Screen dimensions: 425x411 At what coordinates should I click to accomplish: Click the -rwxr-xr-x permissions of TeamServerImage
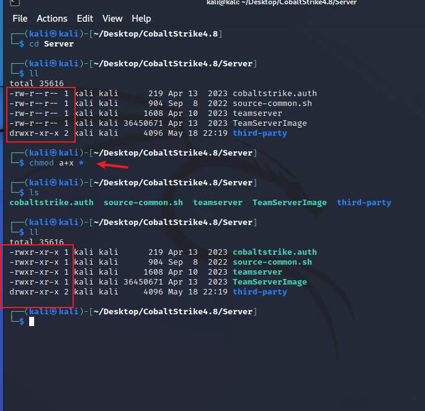(34, 282)
